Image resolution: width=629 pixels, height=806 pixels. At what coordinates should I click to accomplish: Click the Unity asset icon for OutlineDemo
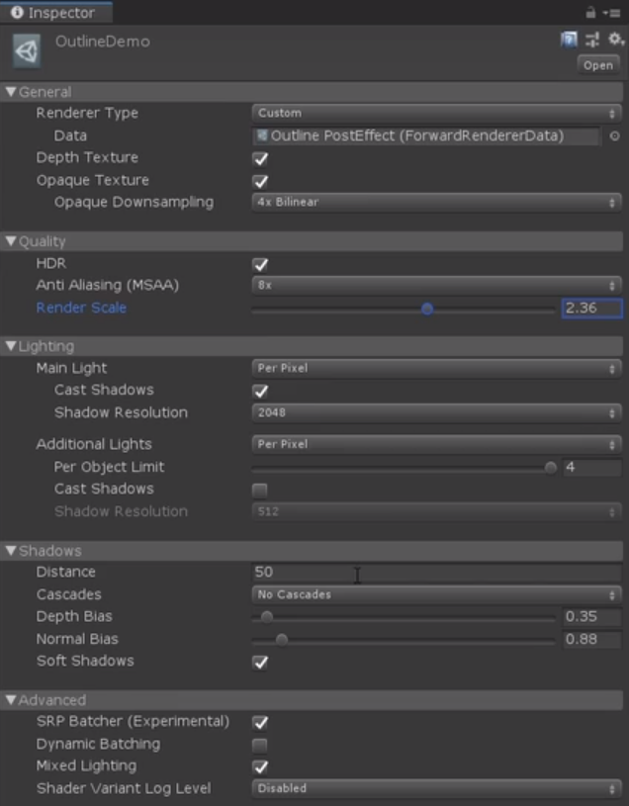coord(27,50)
